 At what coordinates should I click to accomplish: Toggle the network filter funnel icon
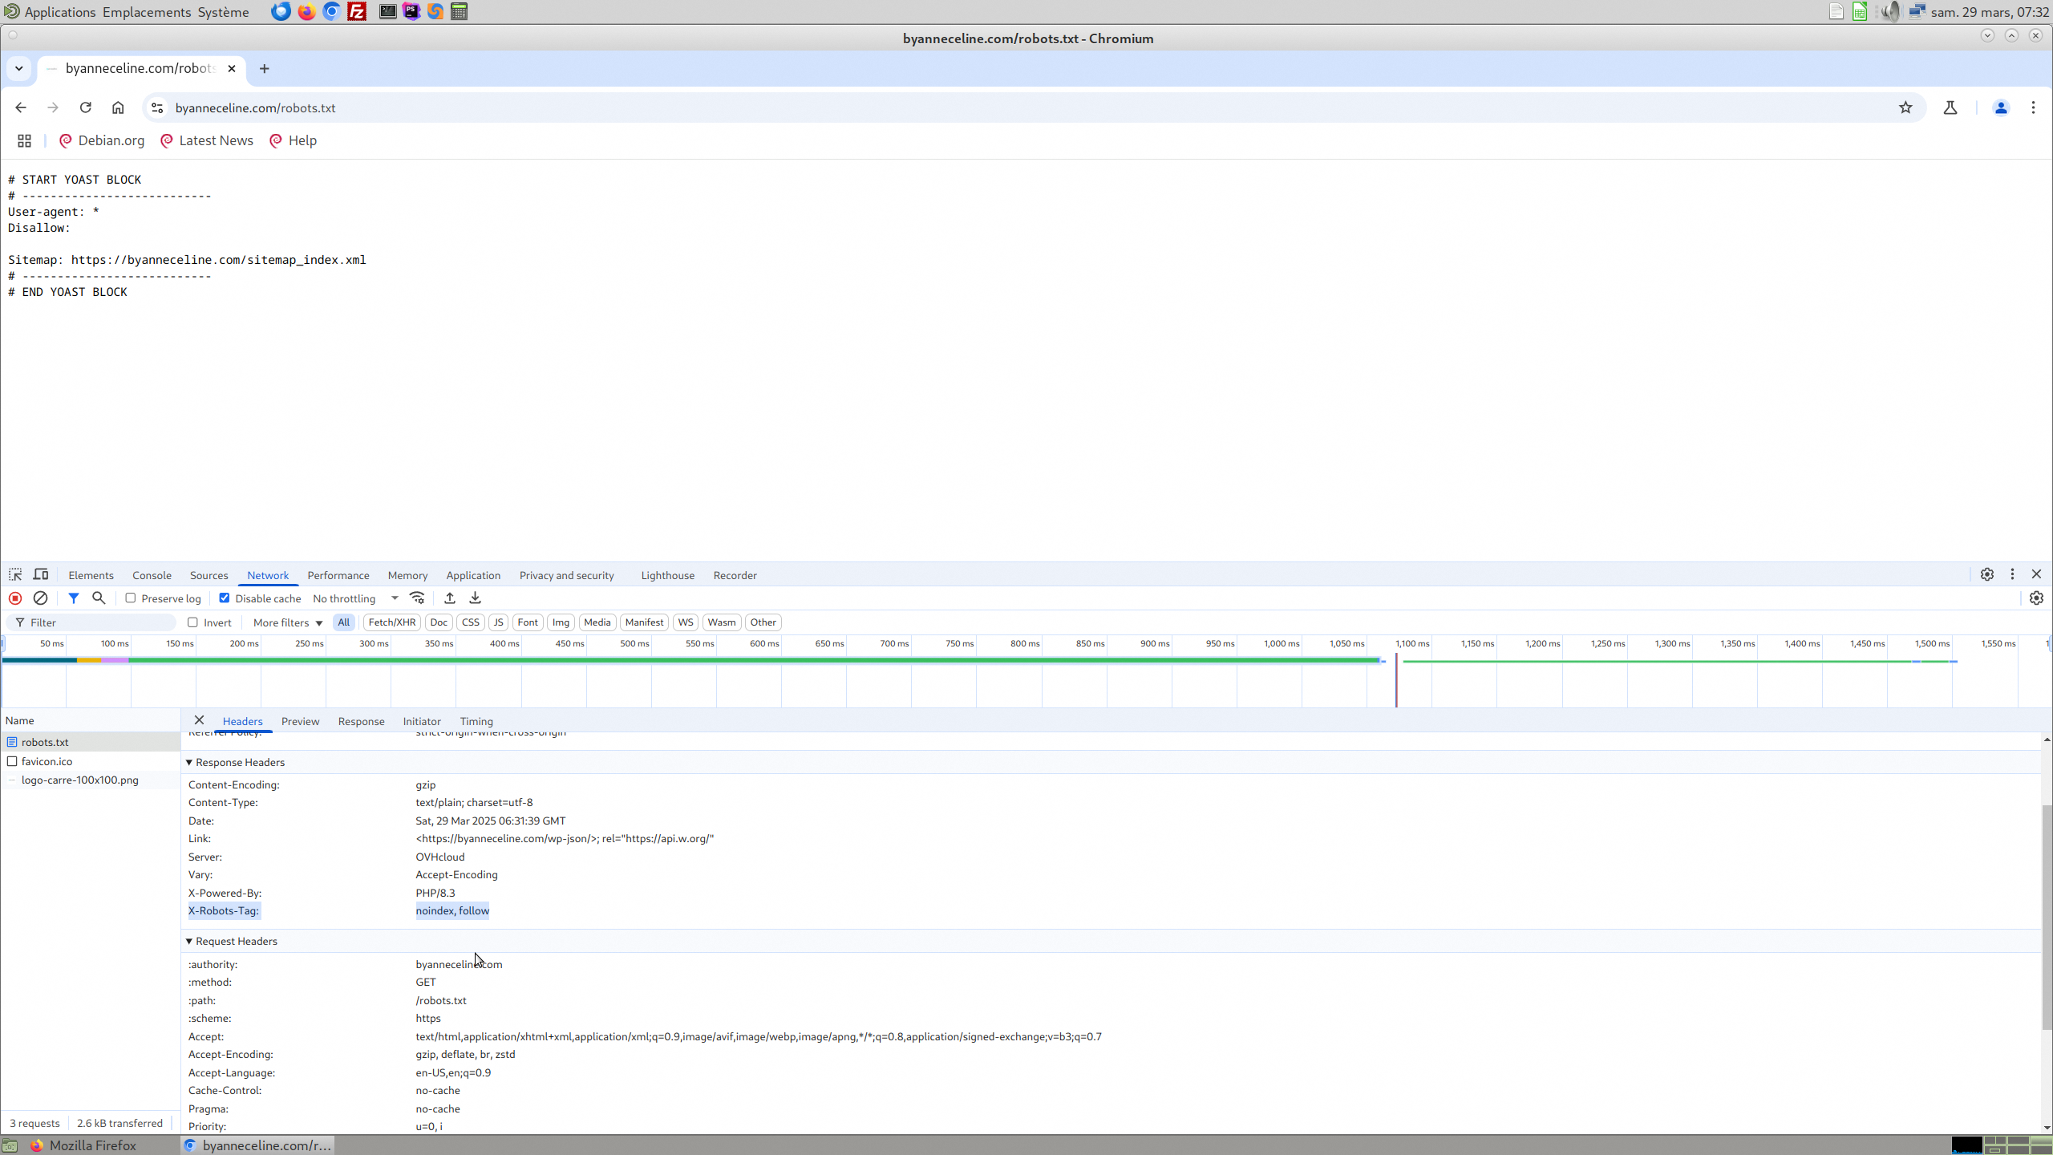(x=73, y=598)
